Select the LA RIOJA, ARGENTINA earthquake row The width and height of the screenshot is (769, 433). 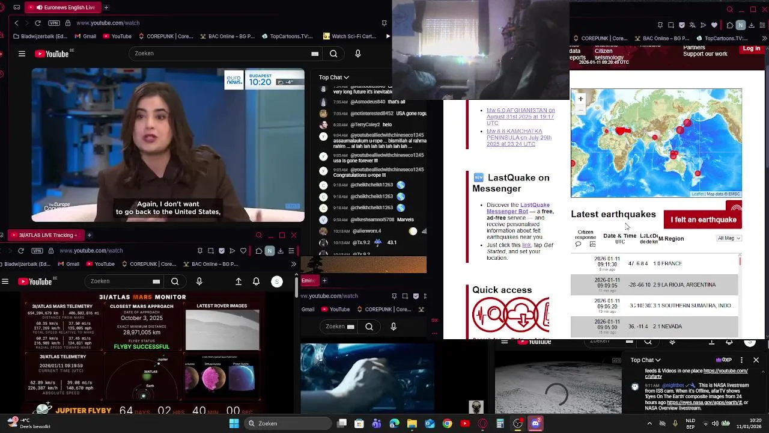654,284
